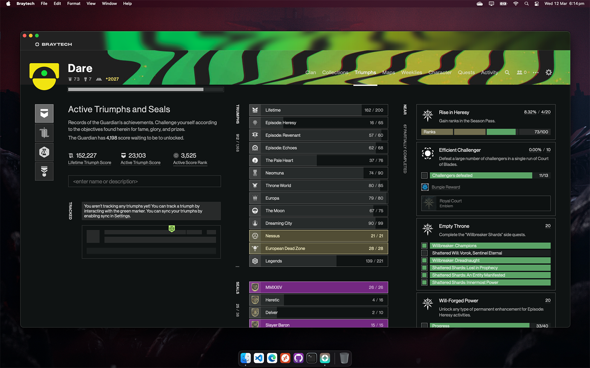Click the Delver seal icon
Screen dimensions: 590x368
click(255, 313)
